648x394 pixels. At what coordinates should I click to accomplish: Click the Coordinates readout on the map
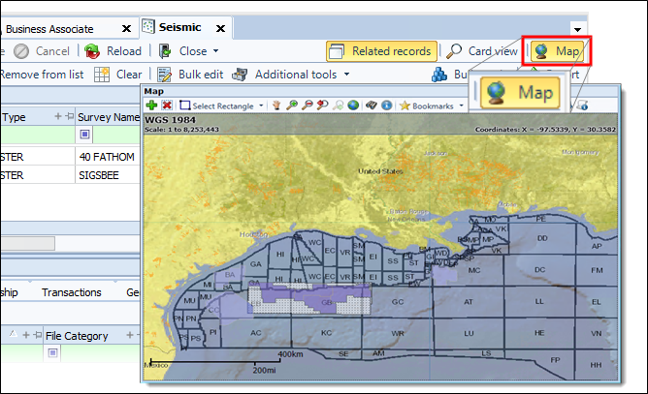pos(545,129)
